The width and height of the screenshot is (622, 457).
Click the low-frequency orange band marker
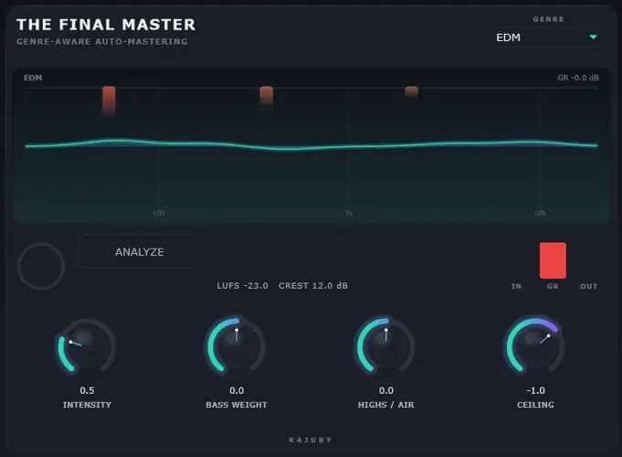pyautogui.click(x=109, y=100)
